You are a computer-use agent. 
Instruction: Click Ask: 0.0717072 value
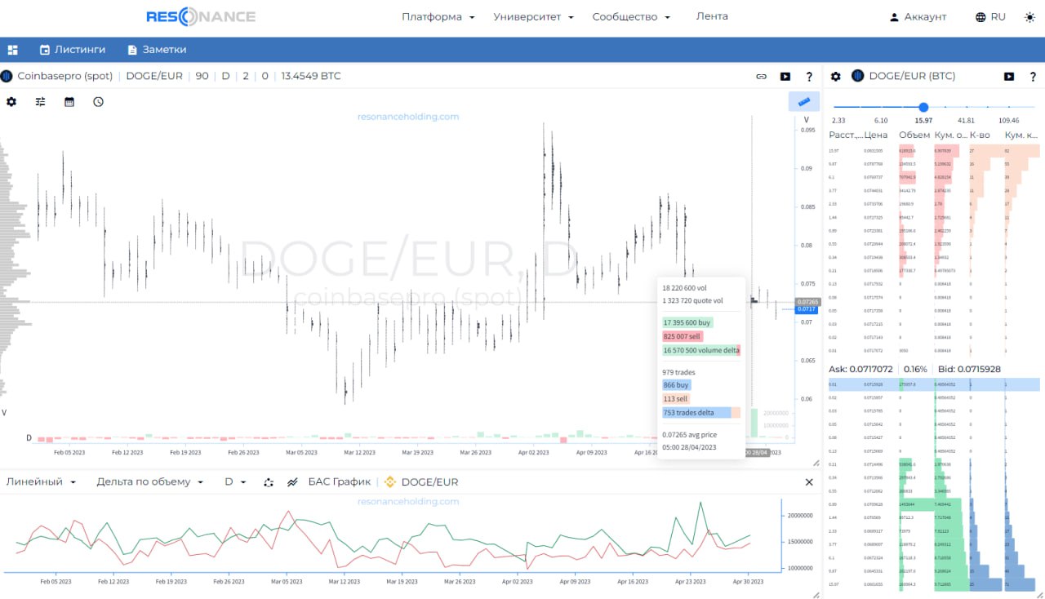(x=860, y=369)
